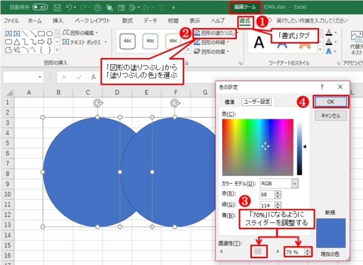Select the 標準 tab in color dialog
363x265 pixels.
[229, 102]
